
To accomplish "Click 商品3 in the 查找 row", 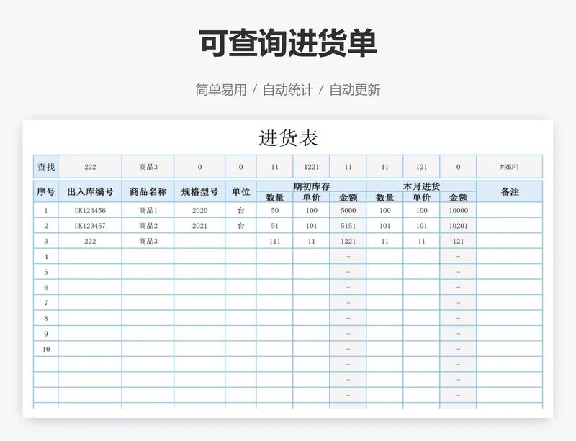I will 148,167.
